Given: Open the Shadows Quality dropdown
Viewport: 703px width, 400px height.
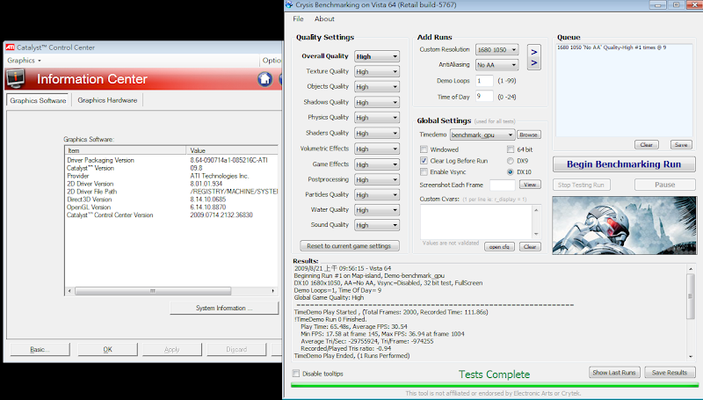Looking at the screenshot, I should (x=377, y=103).
